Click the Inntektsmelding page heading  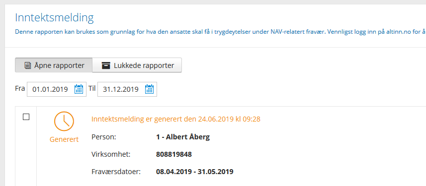[x=54, y=18]
